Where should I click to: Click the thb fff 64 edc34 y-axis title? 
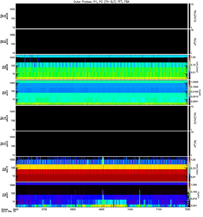pyautogui.click(x=4, y=16)
